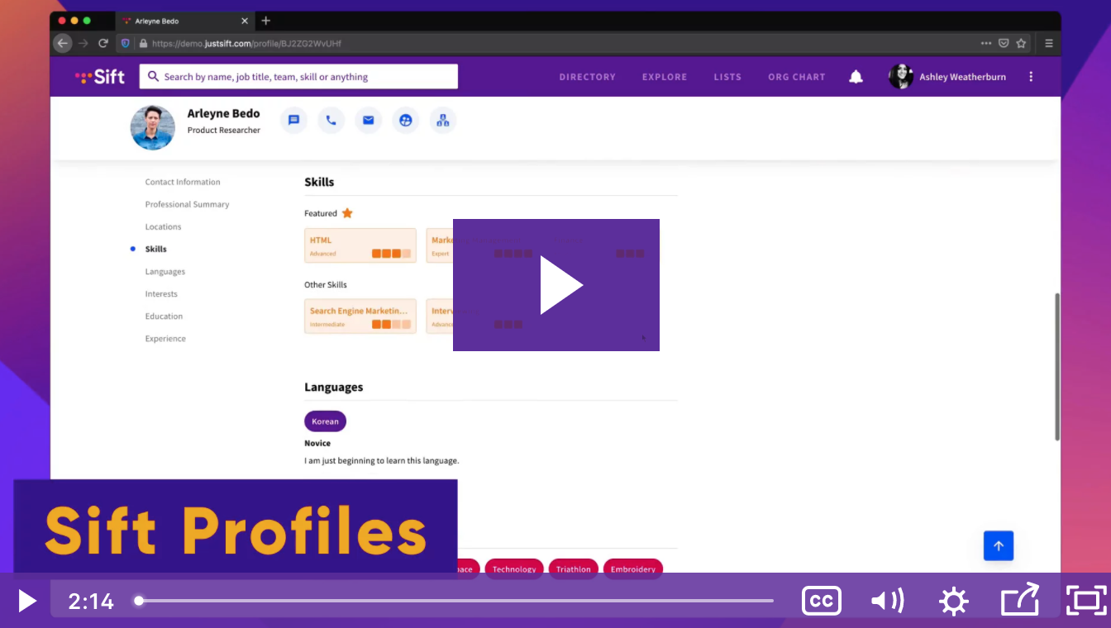Image resolution: width=1111 pixels, height=628 pixels.
Task: Open notifications bell
Action: [856, 77]
